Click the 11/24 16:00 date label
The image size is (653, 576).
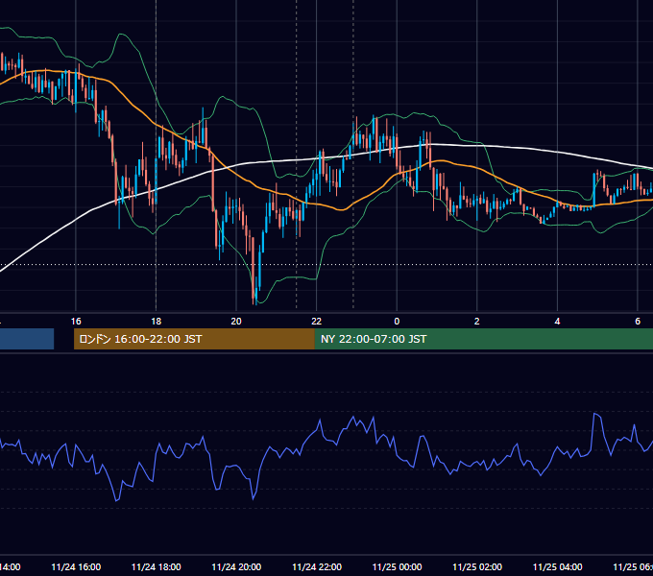(x=76, y=566)
